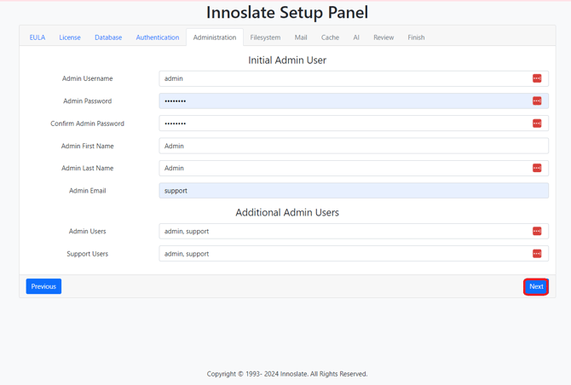
Task: Click the Initial Admin User heading
Action: pyautogui.click(x=287, y=60)
